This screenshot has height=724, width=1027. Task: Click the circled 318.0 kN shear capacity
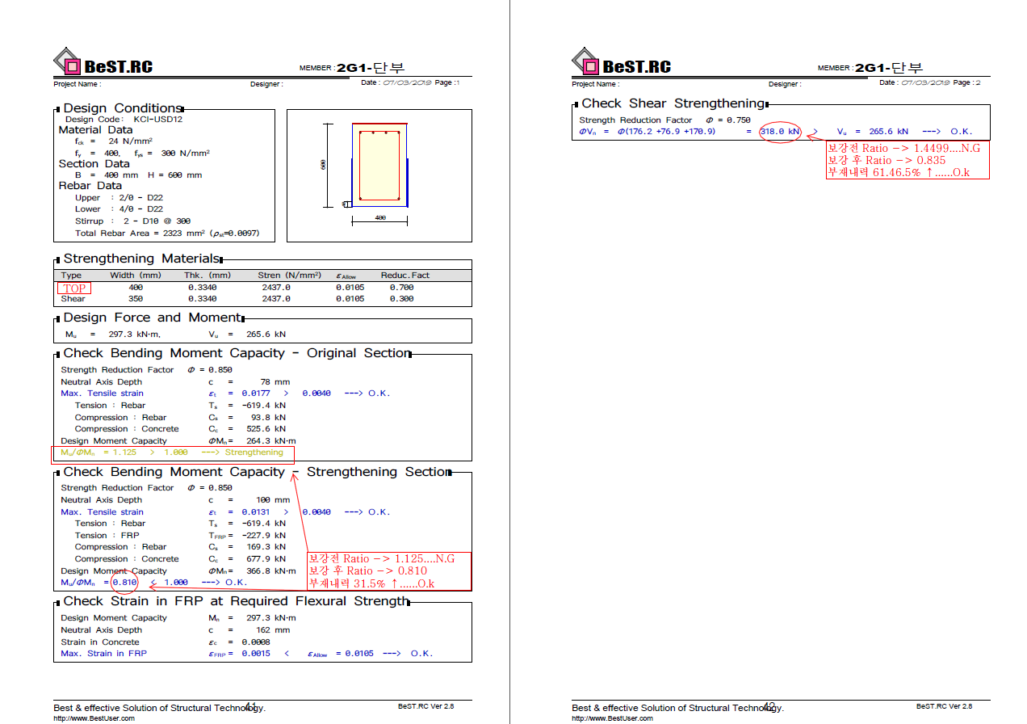780,131
